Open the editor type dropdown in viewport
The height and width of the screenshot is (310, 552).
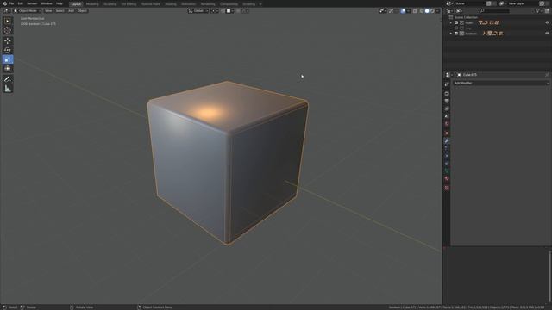tap(6, 11)
